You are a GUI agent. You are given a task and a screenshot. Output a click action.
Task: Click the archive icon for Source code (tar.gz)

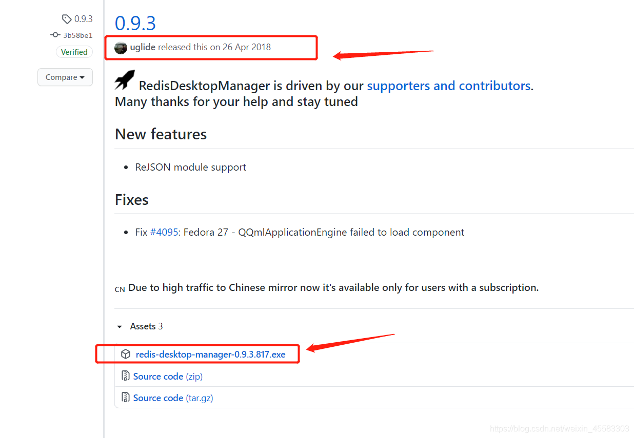click(126, 398)
